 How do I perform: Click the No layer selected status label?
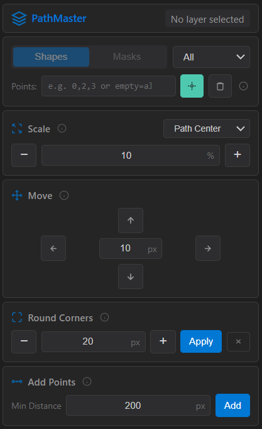(x=207, y=20)
